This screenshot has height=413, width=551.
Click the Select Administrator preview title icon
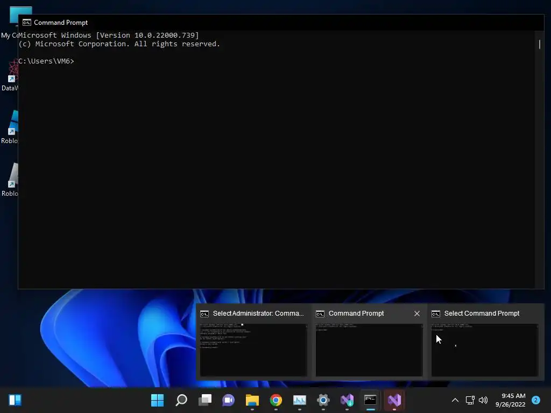204,314
